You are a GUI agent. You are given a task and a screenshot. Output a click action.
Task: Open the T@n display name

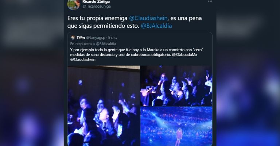pos(81,38)
